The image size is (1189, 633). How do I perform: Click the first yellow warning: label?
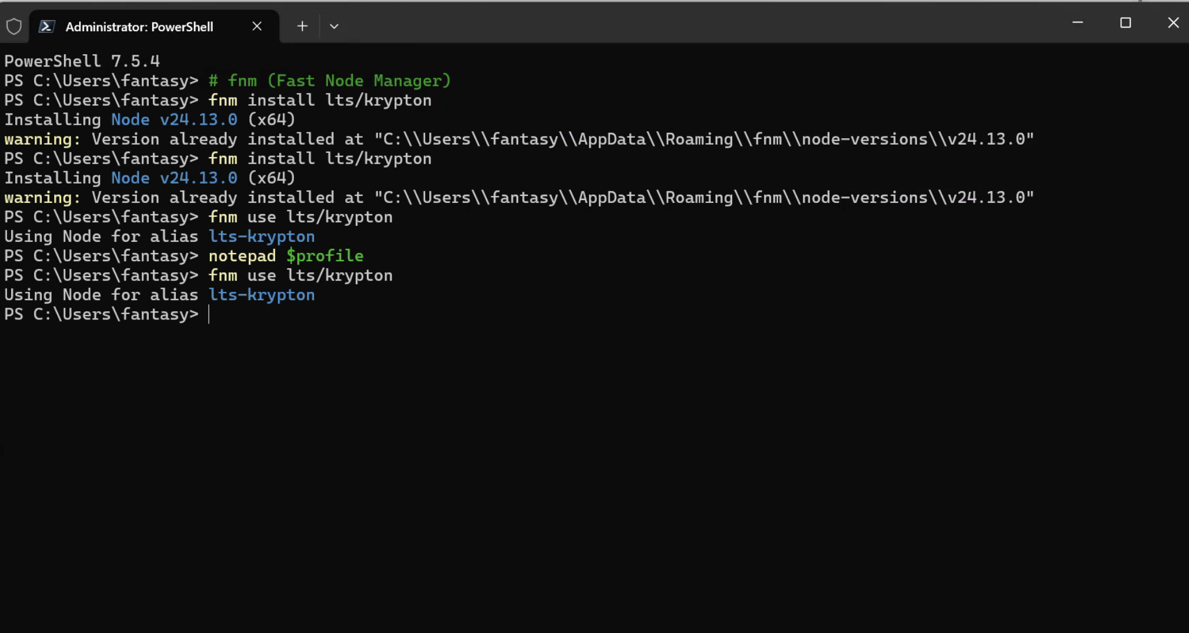pos(42,139)
